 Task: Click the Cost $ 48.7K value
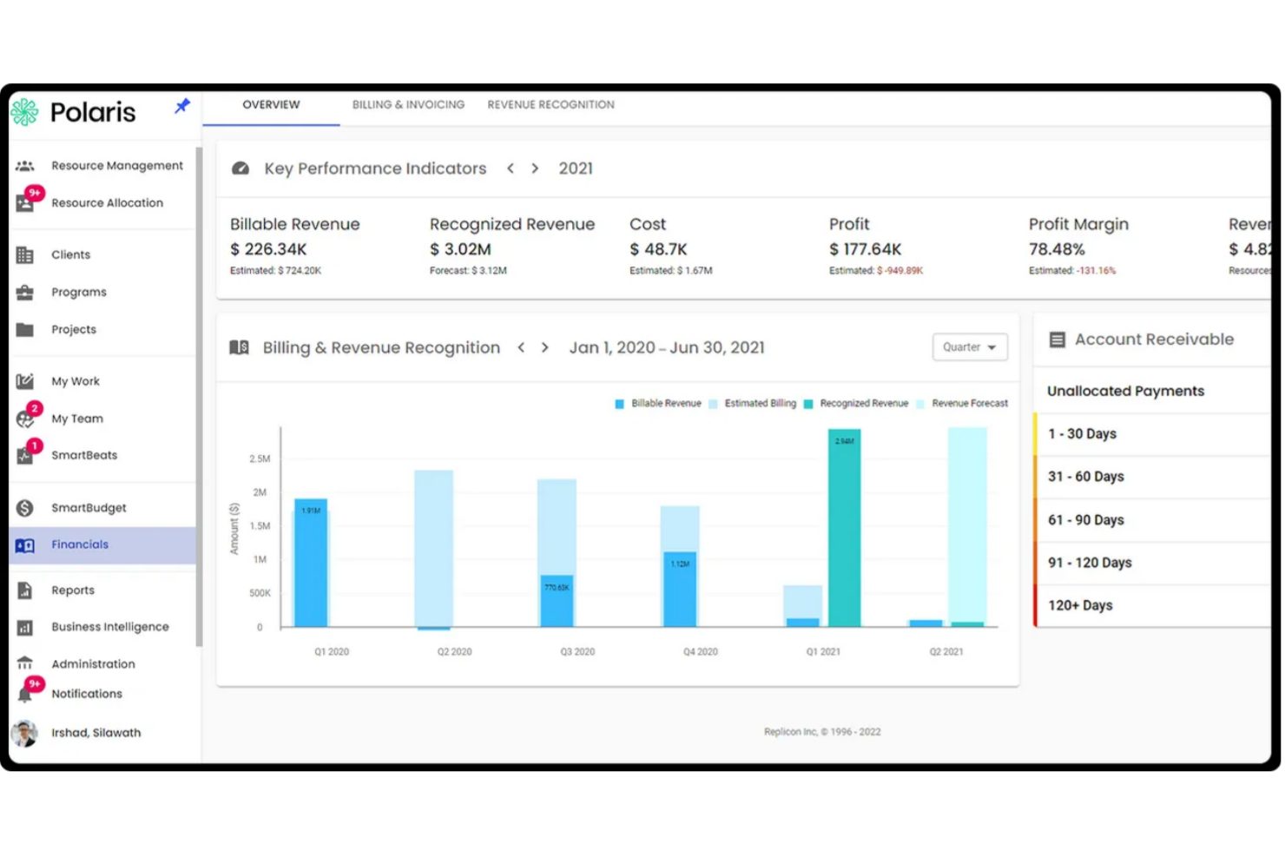(x=658, y=249)
